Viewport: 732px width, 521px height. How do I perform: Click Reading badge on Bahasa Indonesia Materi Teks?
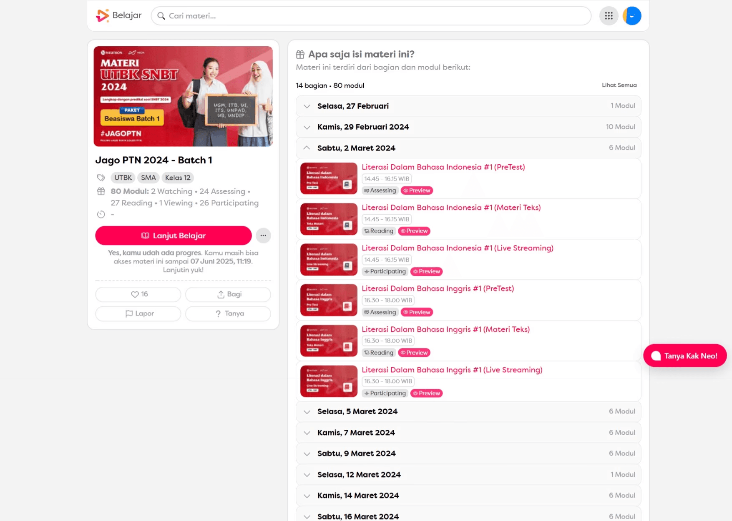point(379,231)
